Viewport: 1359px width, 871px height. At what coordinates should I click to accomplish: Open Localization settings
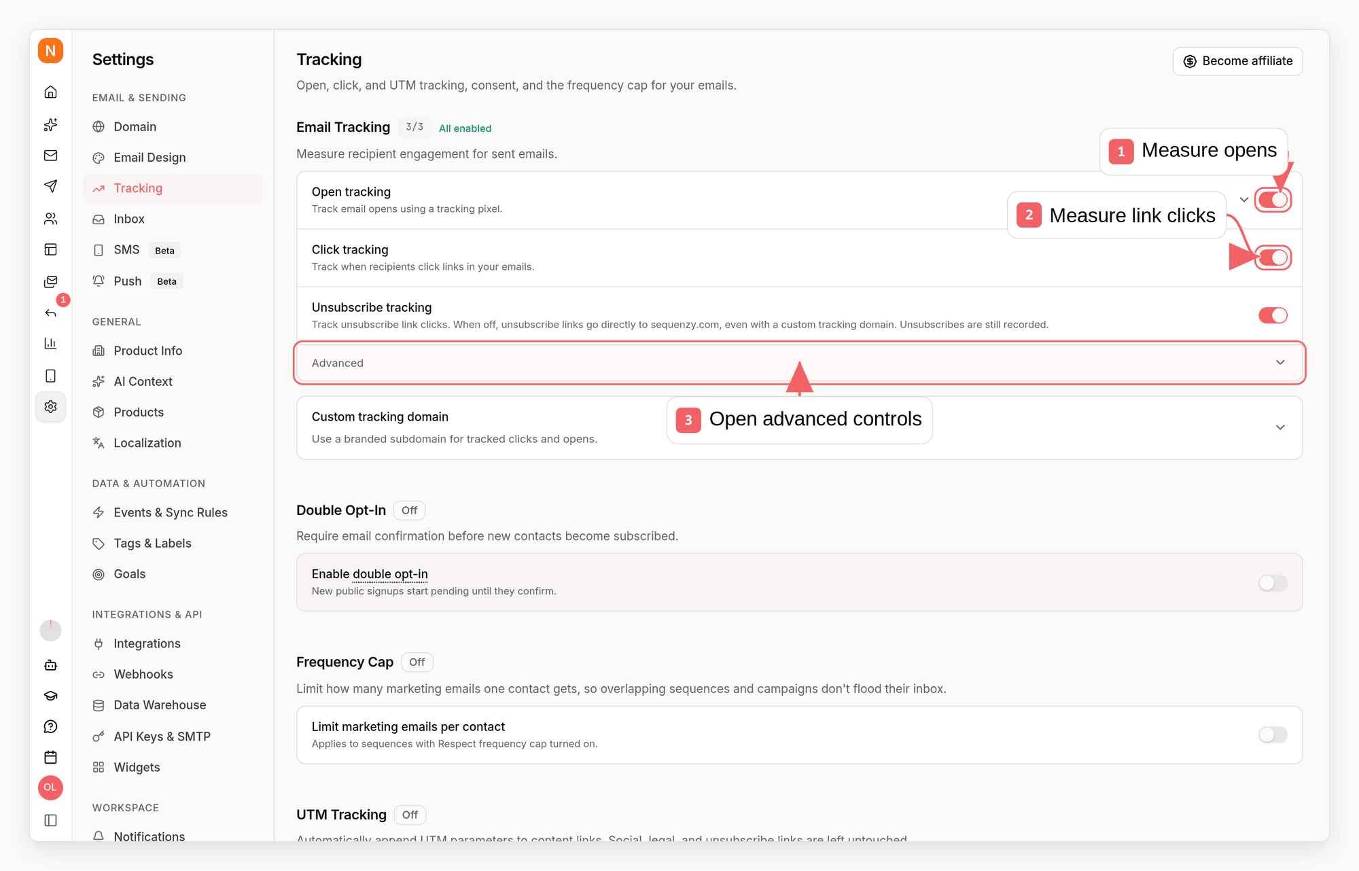pos(173,443)
